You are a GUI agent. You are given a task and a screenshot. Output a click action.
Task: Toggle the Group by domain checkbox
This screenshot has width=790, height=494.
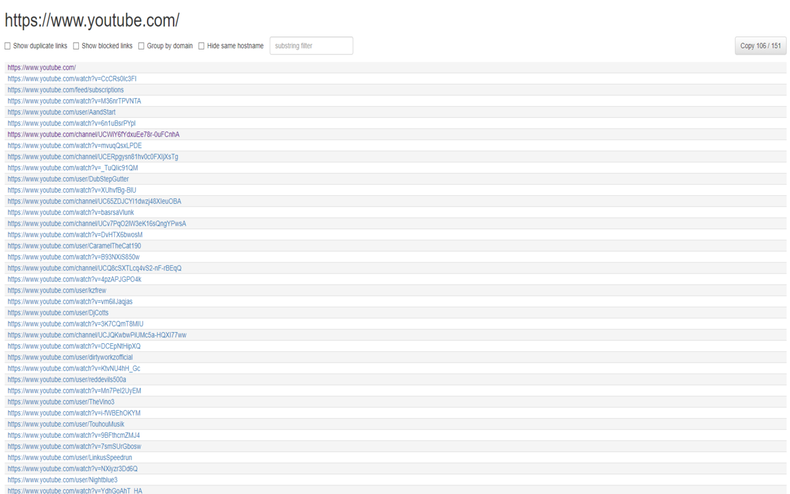141,46
